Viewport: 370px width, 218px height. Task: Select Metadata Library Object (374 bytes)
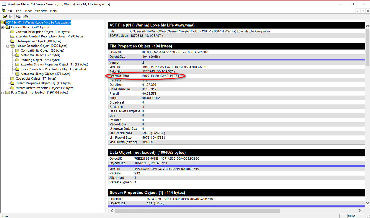[45, 74]
